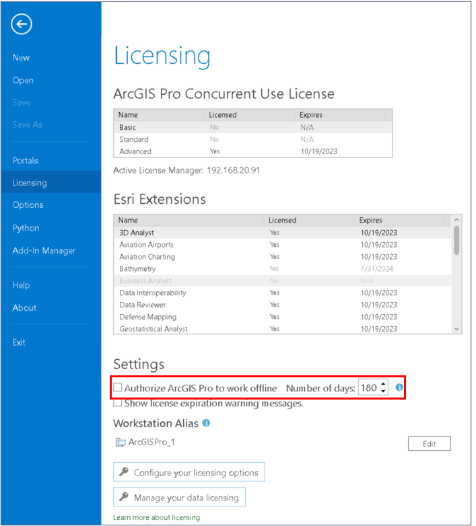This screenshot has height=526, width=476.
Task: Click Name header in Concurrent Use License table
Action: pos(159,115)
